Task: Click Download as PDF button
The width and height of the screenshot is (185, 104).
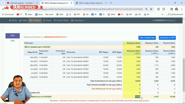Action: tap(167, 38)
